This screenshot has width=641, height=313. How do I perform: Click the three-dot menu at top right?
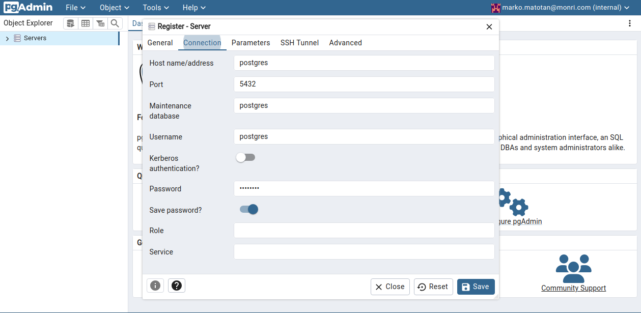pos(630,23)
